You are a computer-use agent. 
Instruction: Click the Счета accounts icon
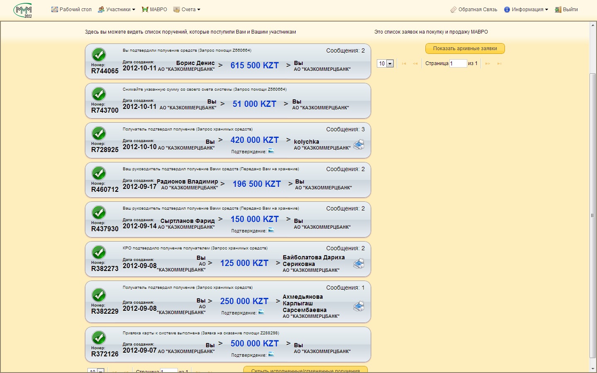tap(177, 10)
